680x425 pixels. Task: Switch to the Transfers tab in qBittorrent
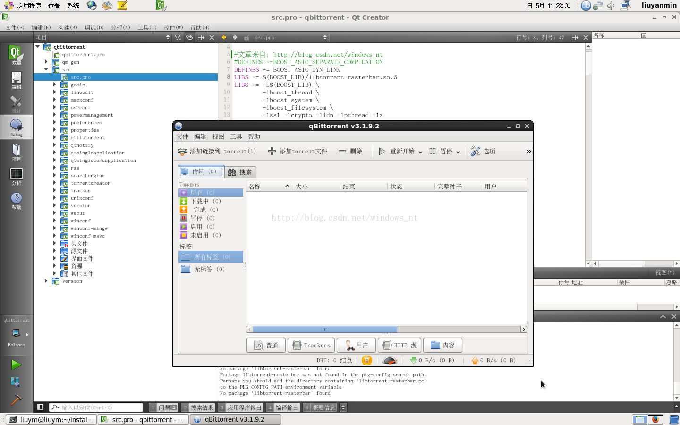click(x=200, y=171)
